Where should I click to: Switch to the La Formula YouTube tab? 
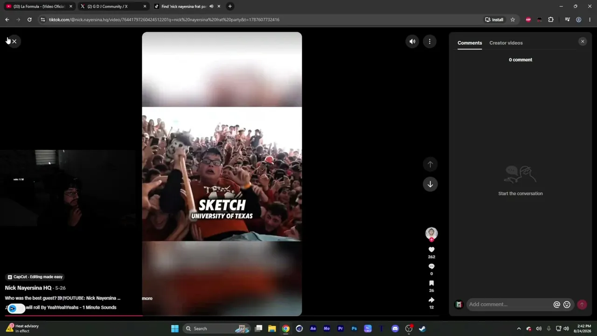pos(39,7)
